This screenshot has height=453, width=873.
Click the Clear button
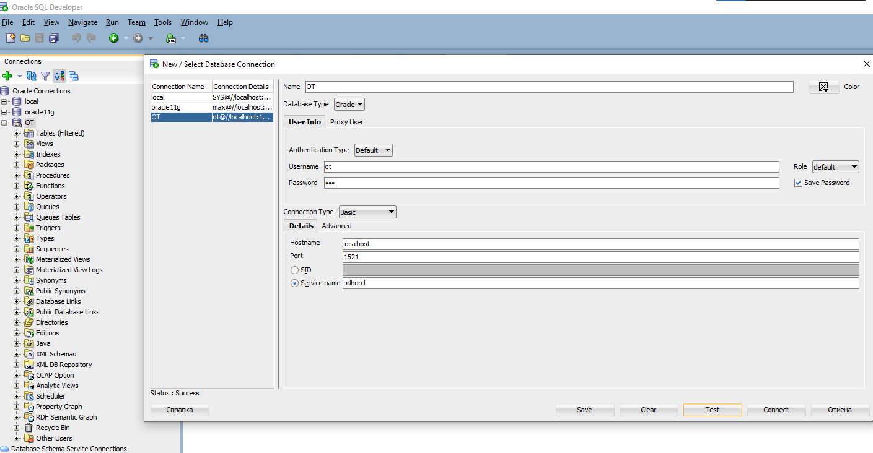click(x=649, y=410)
